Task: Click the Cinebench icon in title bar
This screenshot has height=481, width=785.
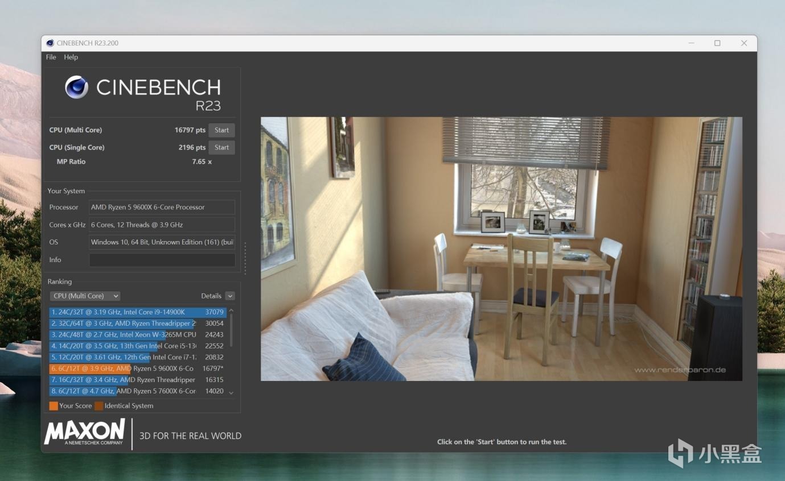Action: point(50,43)
